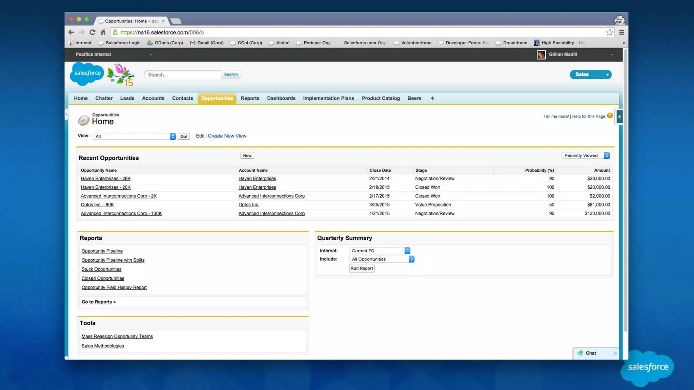Click the browser back arrow
This screenshot has height=390, width=694.
(71, 32)
